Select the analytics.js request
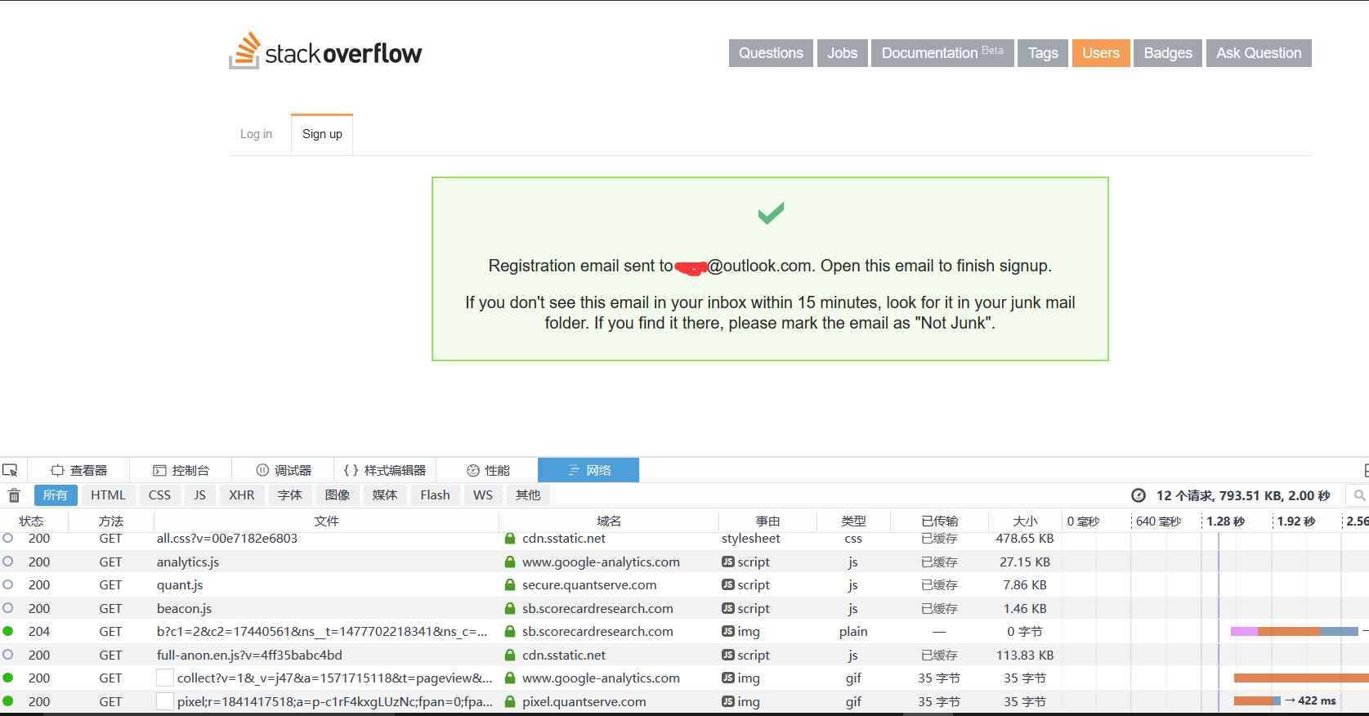This screenshot has height=716, width=1369. click(x=684, y=562)
